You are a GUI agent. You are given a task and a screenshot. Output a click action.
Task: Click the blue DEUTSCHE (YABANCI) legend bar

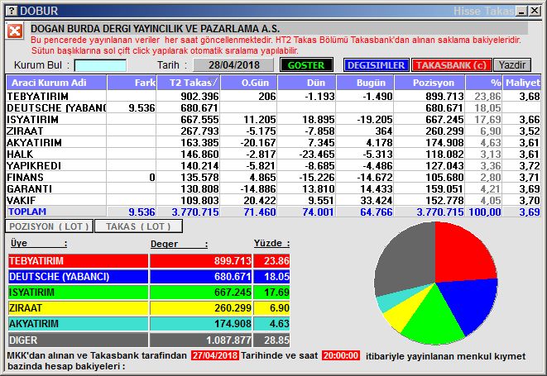click(x=78, y=277)
